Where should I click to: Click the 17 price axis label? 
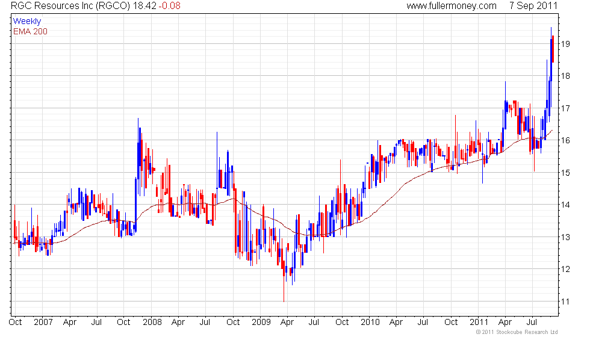point(565,108)
